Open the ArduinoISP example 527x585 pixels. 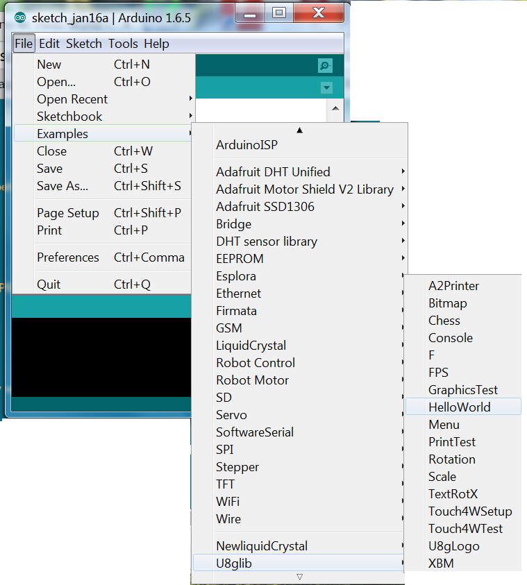300,145
